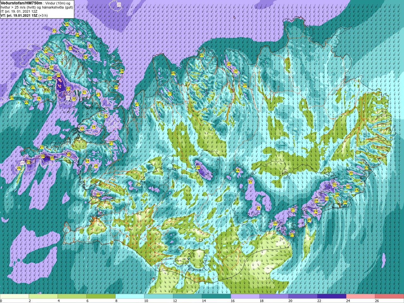The width and height of the screenshot is (404, 303).
Task: Pick the light cyan 8–10 legend swatch
Action: 130,296
